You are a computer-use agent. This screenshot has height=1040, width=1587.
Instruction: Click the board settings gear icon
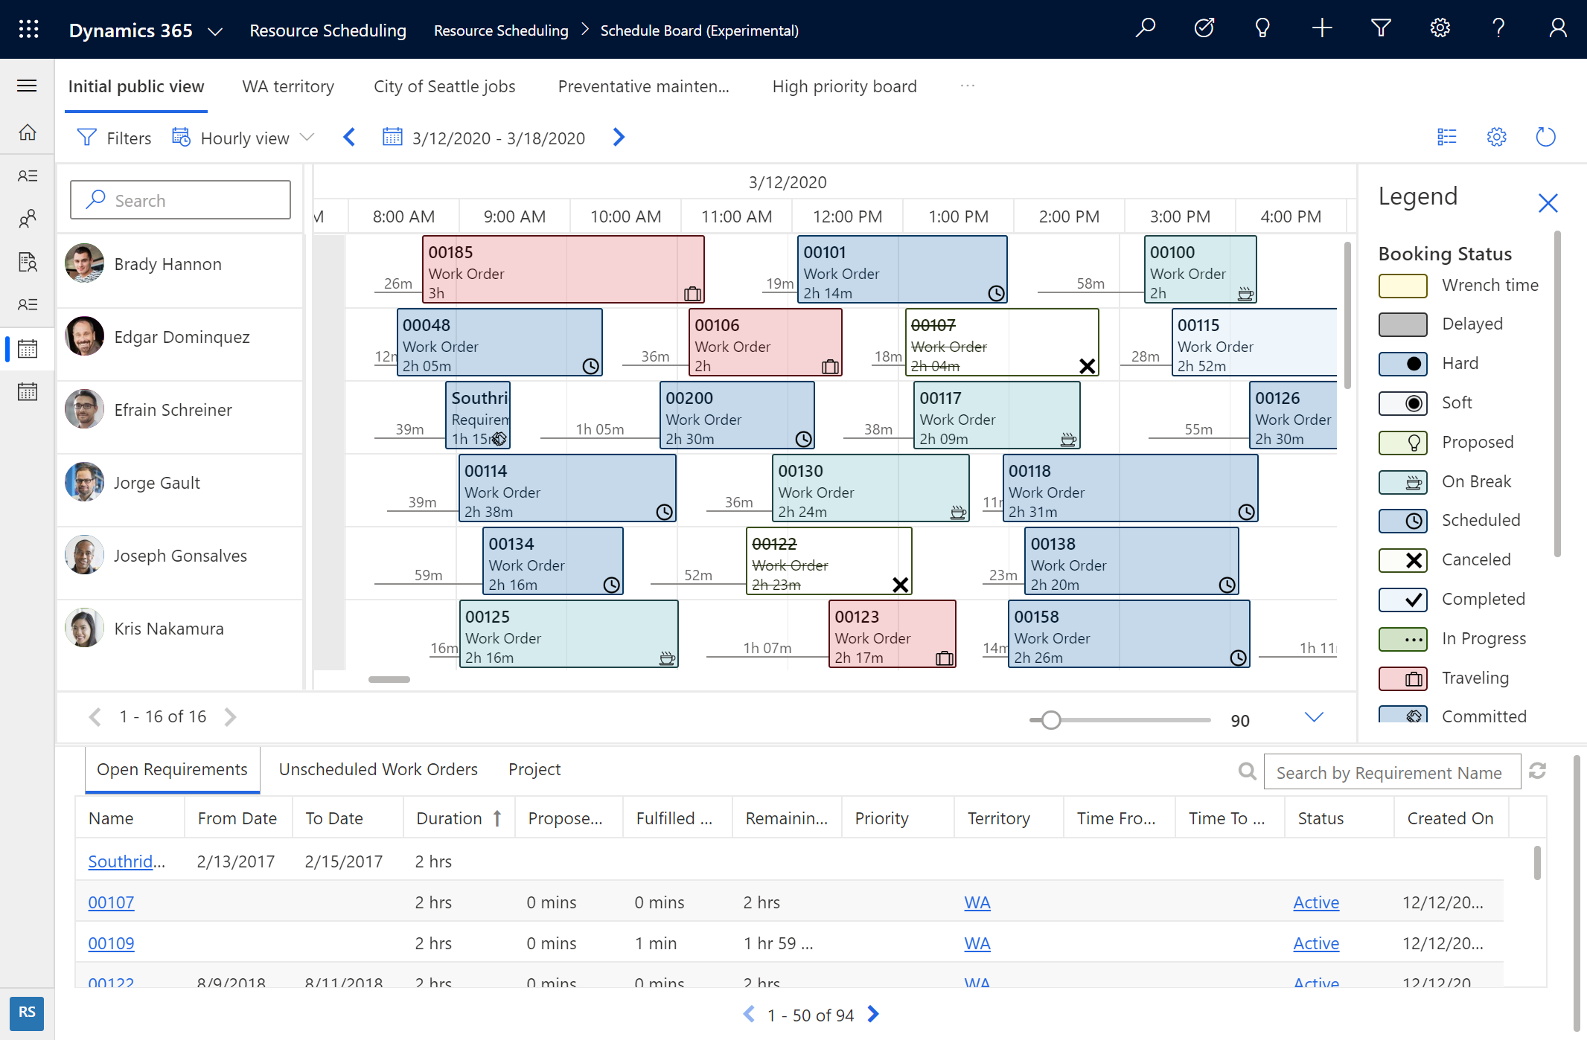pos(1496,138)
